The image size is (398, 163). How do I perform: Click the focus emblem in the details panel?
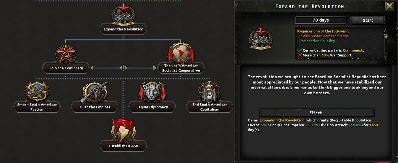(x=260, y=38)
